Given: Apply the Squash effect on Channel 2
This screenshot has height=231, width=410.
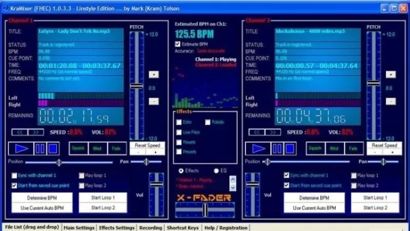Looking at the screenshot, I should [x=315, y=148].
